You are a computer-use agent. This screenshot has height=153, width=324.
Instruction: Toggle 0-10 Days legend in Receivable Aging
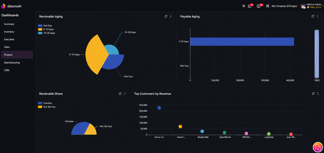(46, 29)
